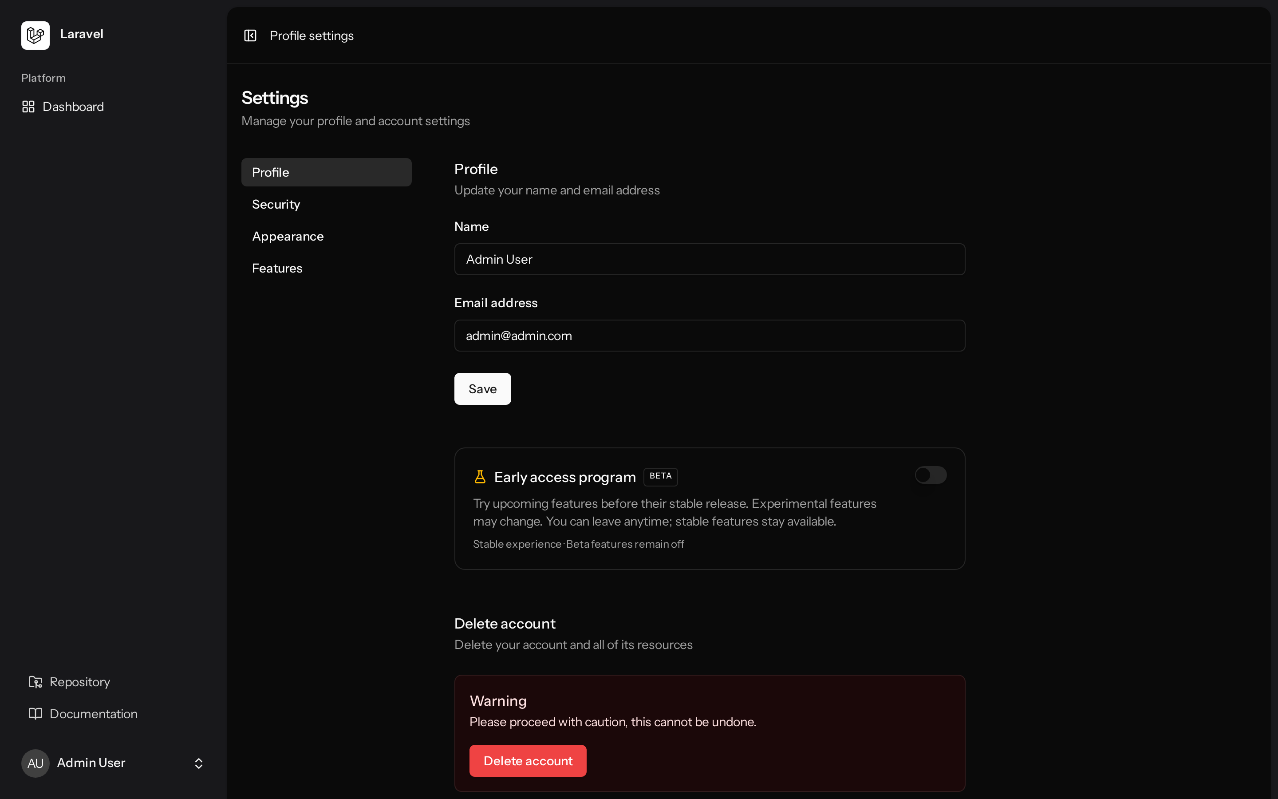Click the AU avatar circle
The image size is (1278, 799).
point(35,763)
